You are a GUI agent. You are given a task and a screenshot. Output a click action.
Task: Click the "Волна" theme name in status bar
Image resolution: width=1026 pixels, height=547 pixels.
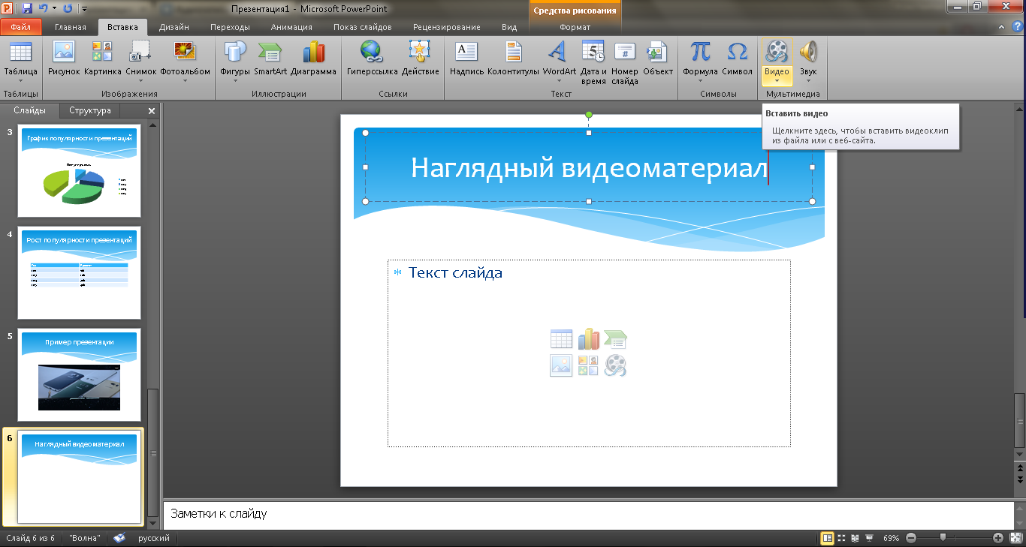pos(85,538)
